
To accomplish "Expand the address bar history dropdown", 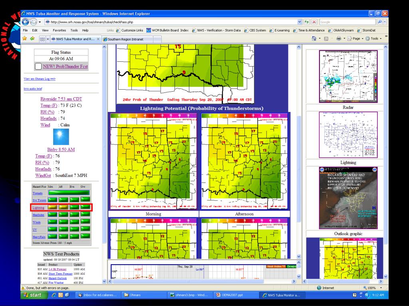I will pos(300,22).
